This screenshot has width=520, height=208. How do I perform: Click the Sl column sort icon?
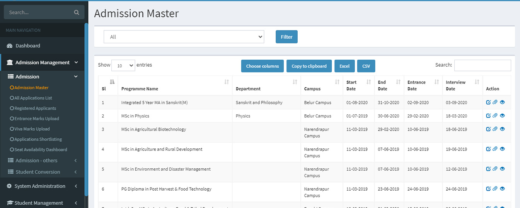(112, 82)
